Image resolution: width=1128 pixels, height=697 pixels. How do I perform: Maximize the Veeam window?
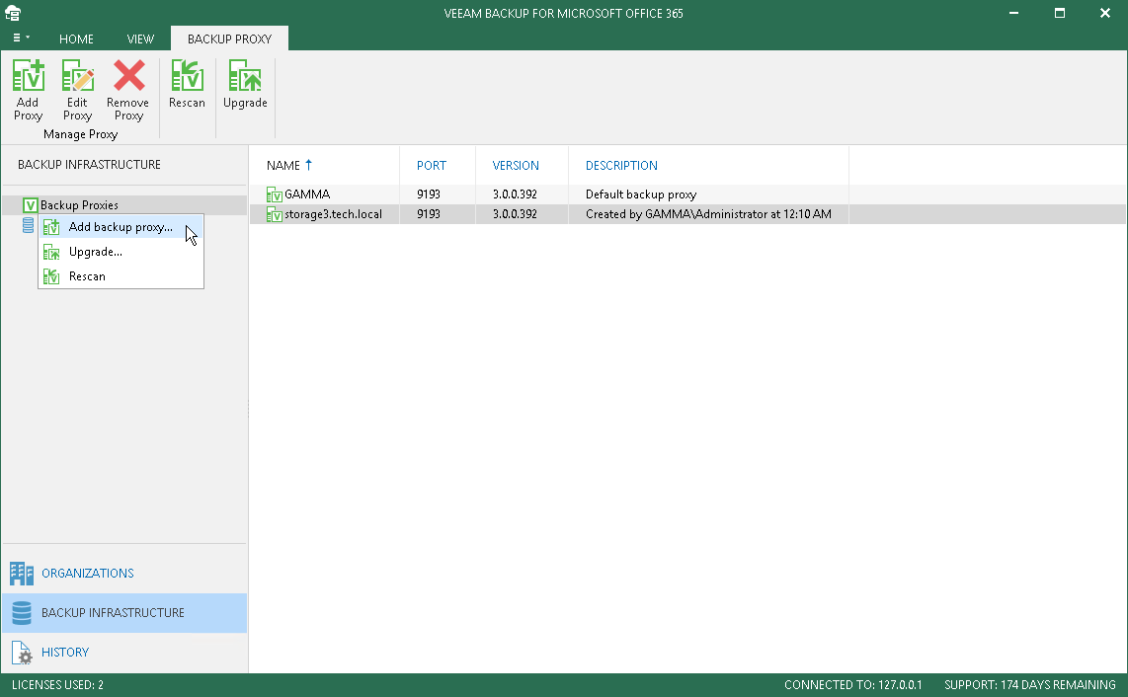(1060, 13)
